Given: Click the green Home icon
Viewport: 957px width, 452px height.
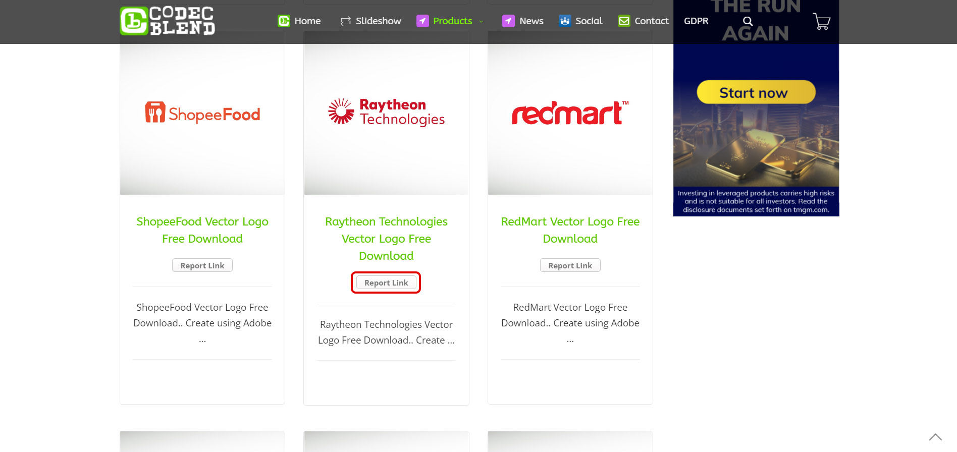Looking at the screenshot, I should [284, 21].
